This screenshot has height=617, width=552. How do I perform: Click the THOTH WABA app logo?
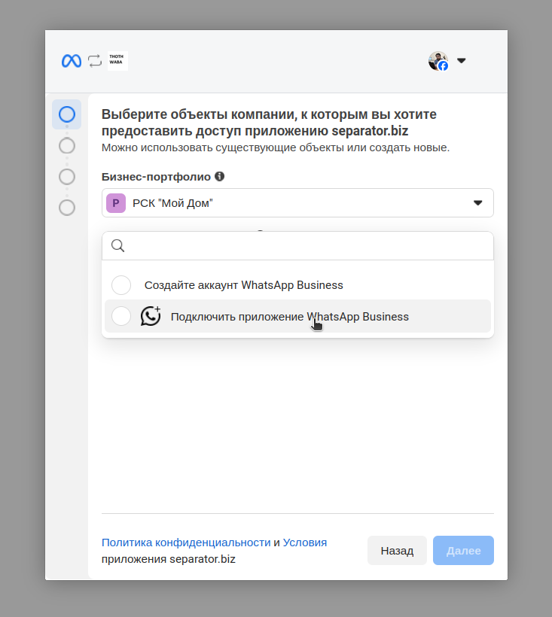(117, 61)
